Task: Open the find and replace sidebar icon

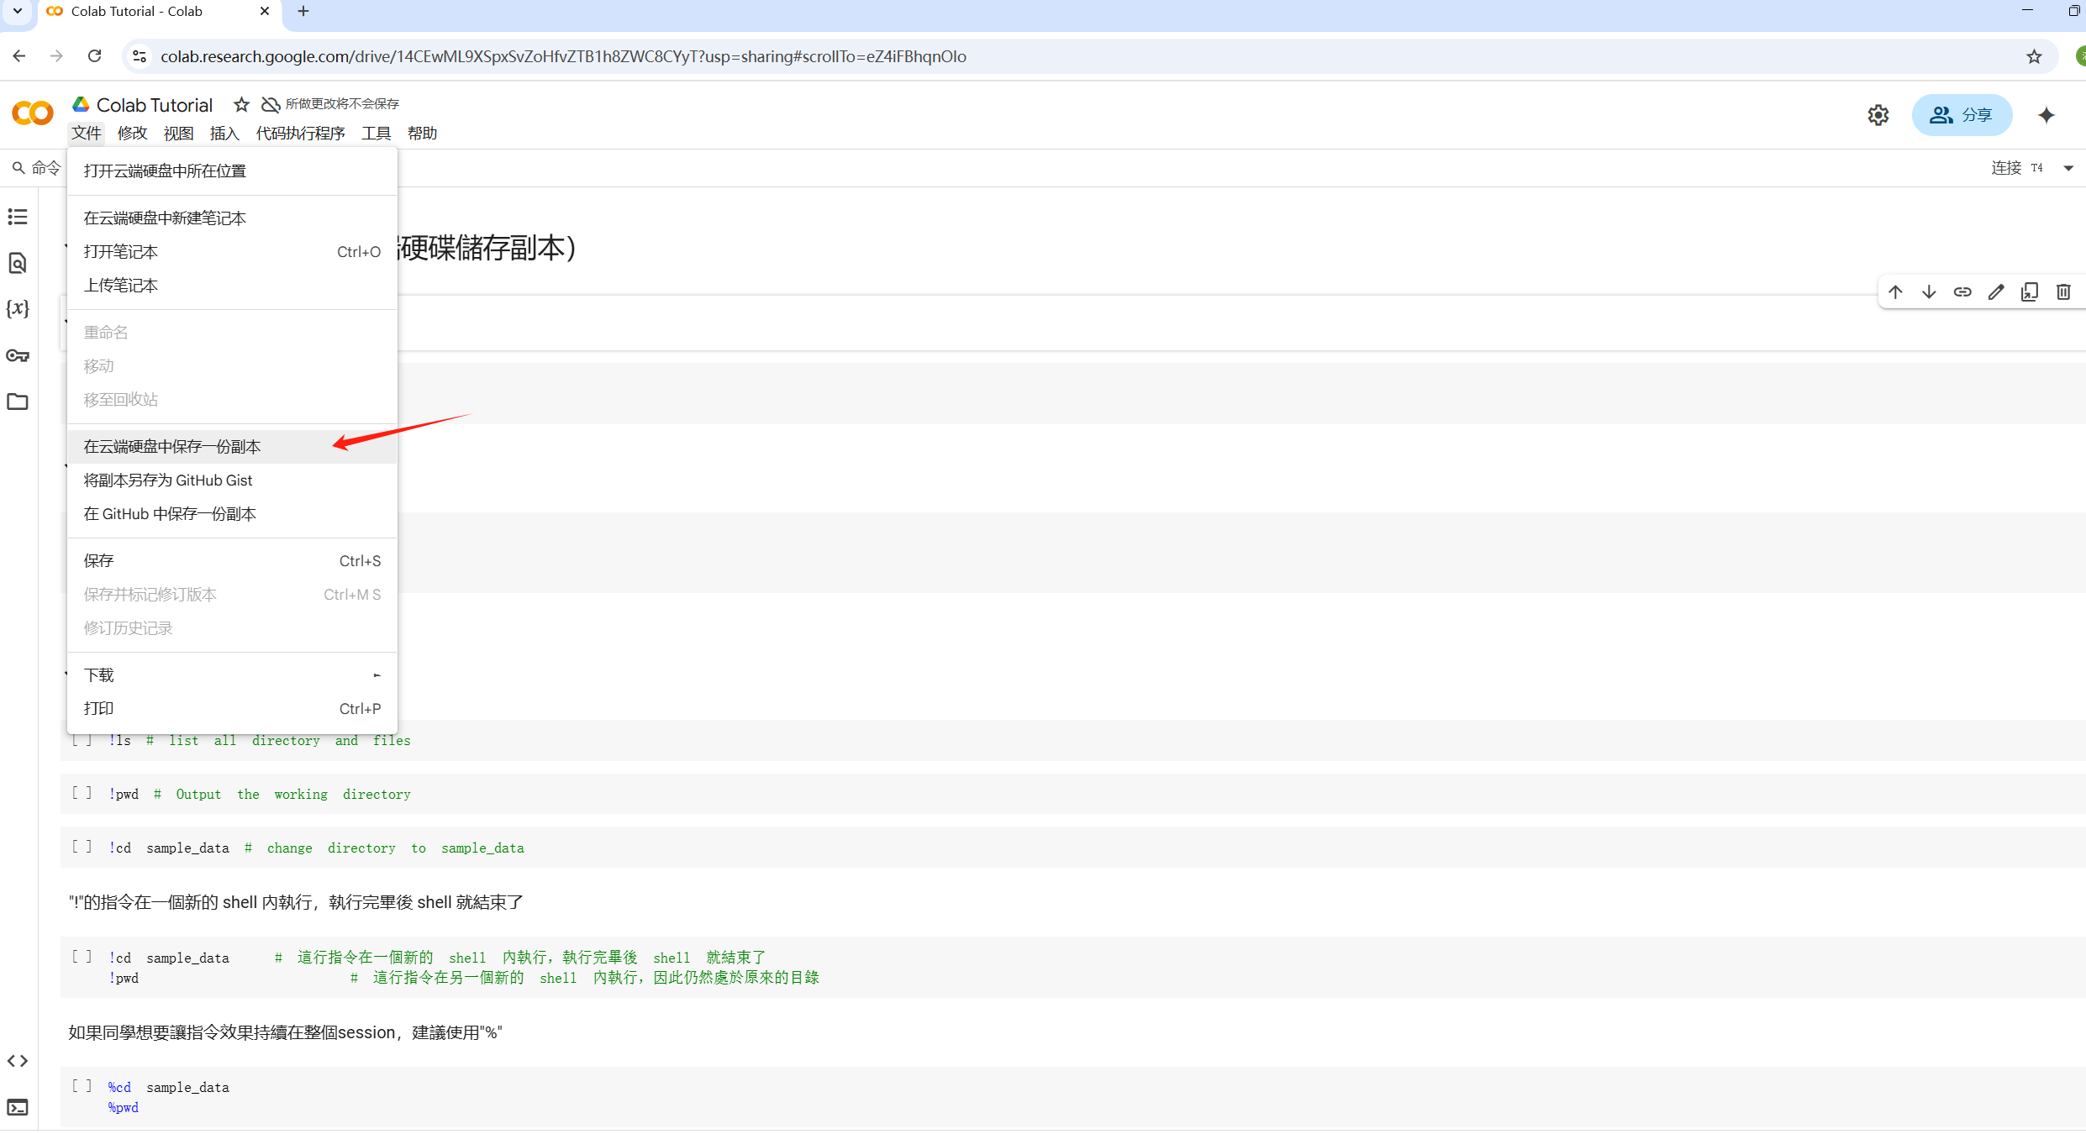Action: tap(18, 263)
